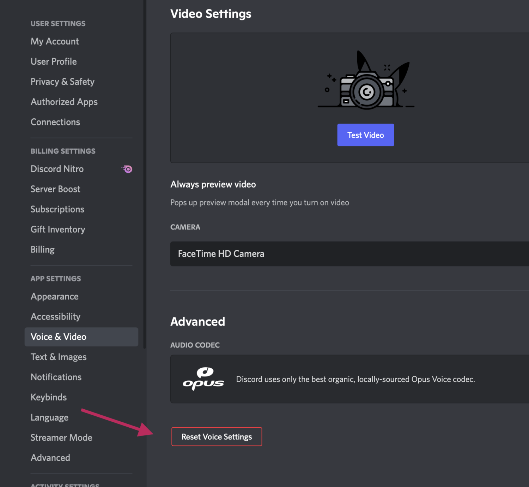
Task: Open the FaceTime HD Camera dropdown
Action: click(349, 254)
